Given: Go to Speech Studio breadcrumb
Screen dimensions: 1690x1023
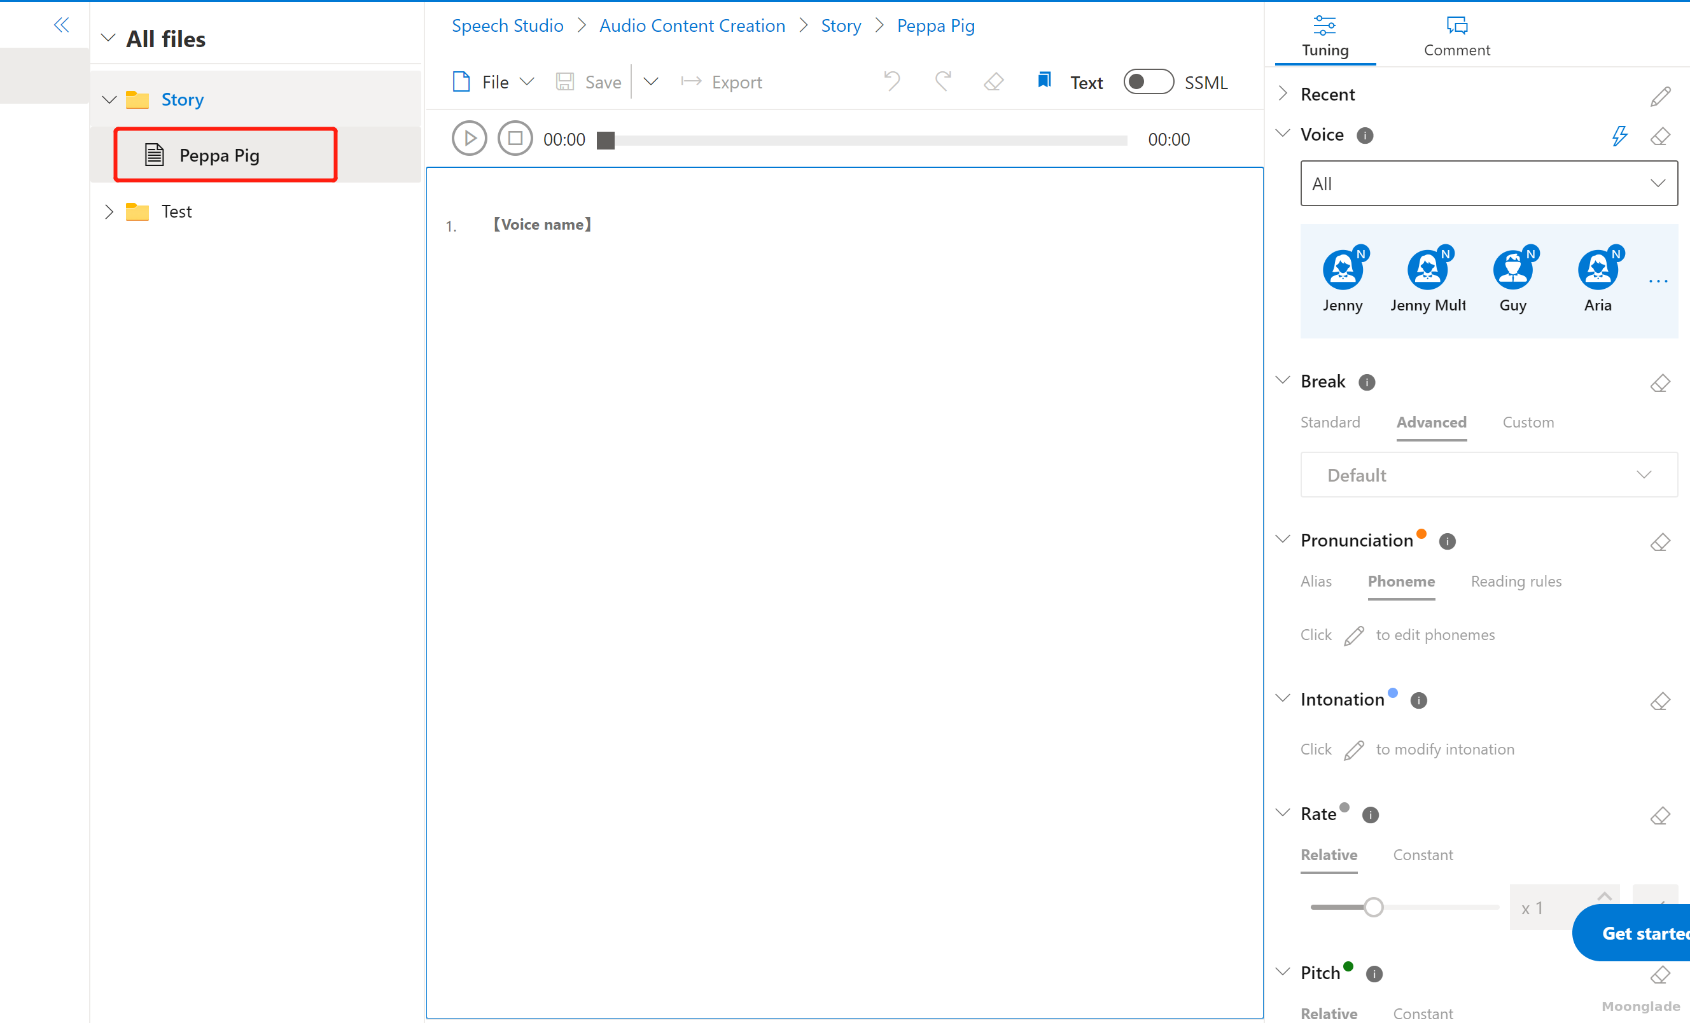Looking at the screenshot, I should point(507,25).
